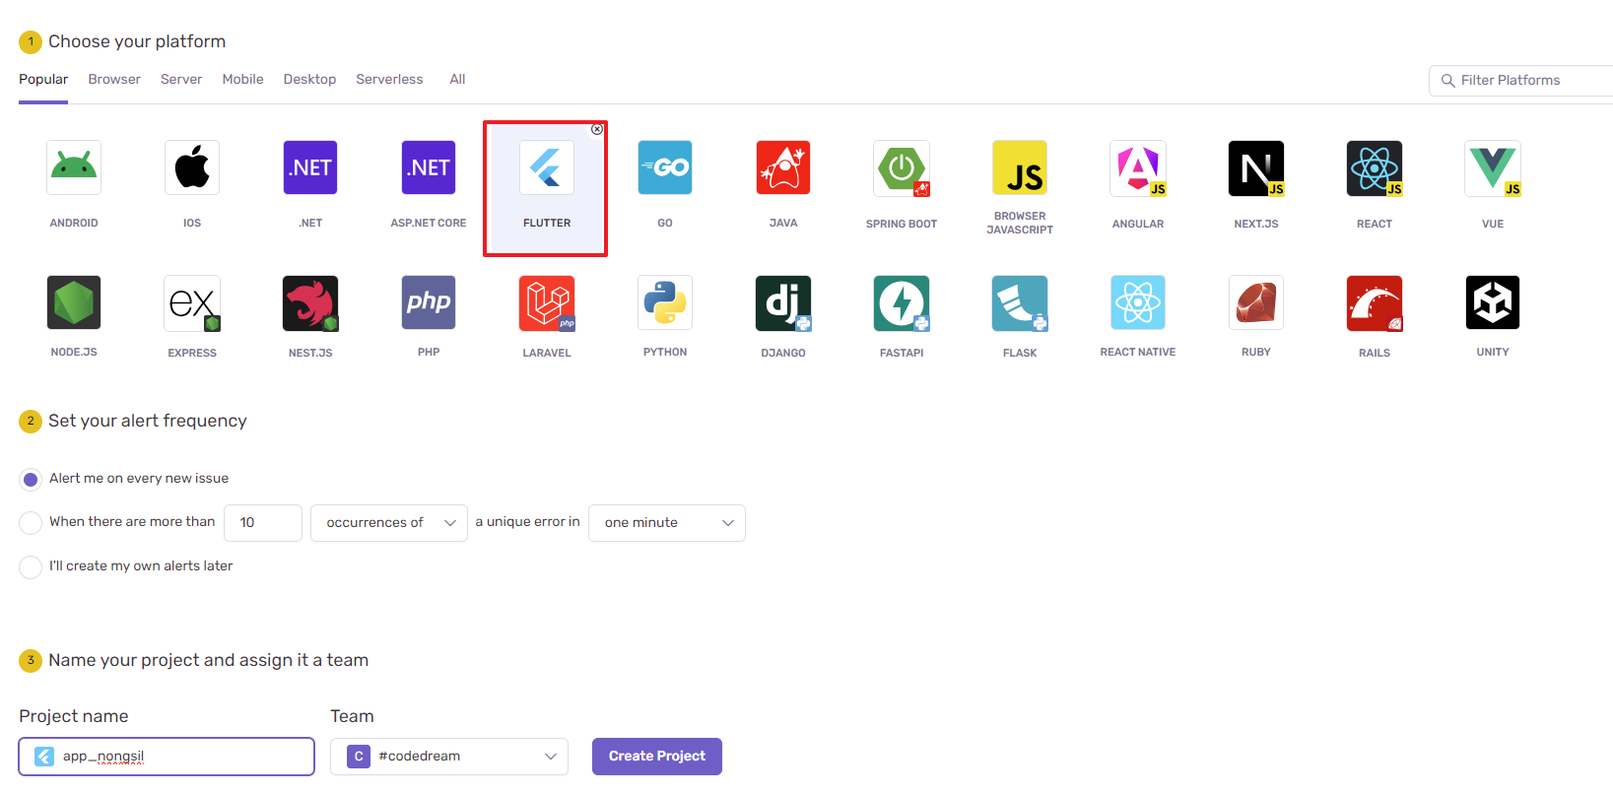
Task: Switch to the Serverless tab
Action: [x=389, y=80]
